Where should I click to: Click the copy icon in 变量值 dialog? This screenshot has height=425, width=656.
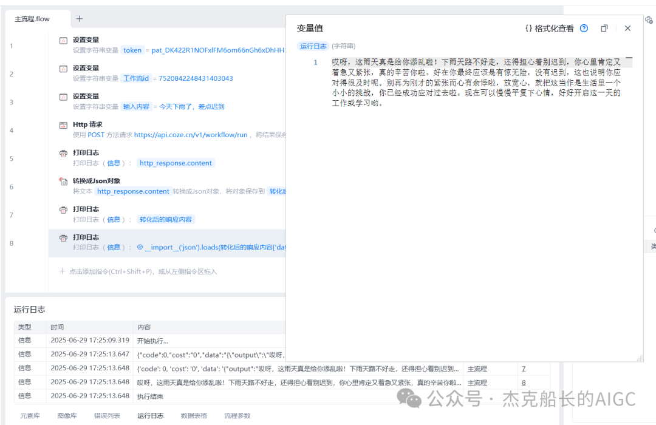604,29
